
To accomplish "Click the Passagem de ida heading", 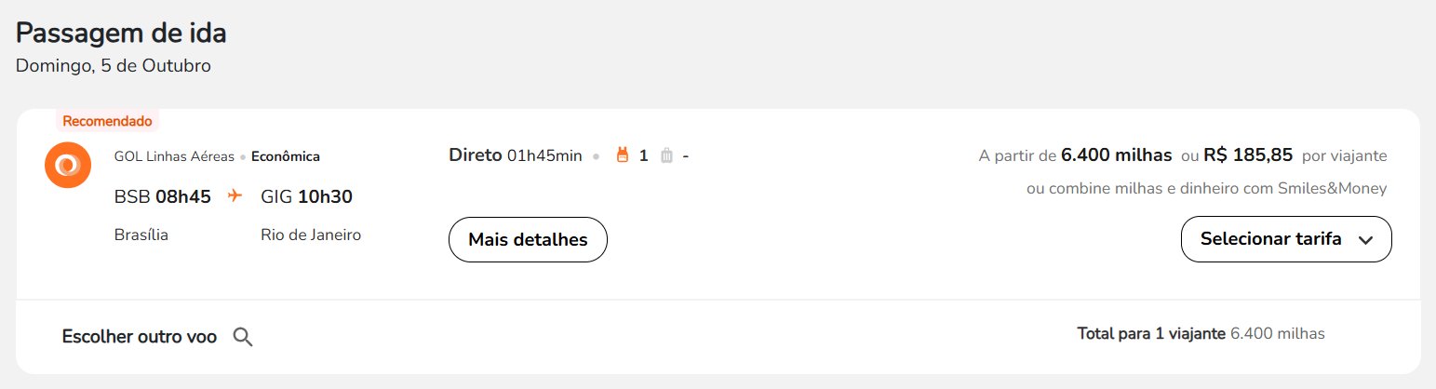I will [x=121, y=34].
